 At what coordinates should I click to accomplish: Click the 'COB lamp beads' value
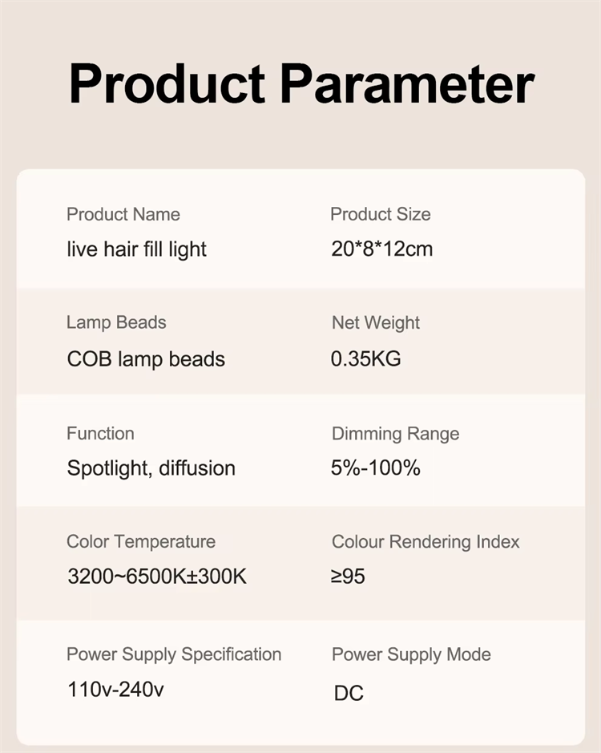point(146,359)
